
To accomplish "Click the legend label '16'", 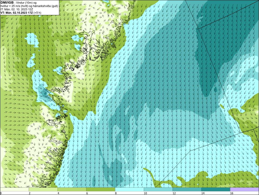I will click(x=232, y=193).
